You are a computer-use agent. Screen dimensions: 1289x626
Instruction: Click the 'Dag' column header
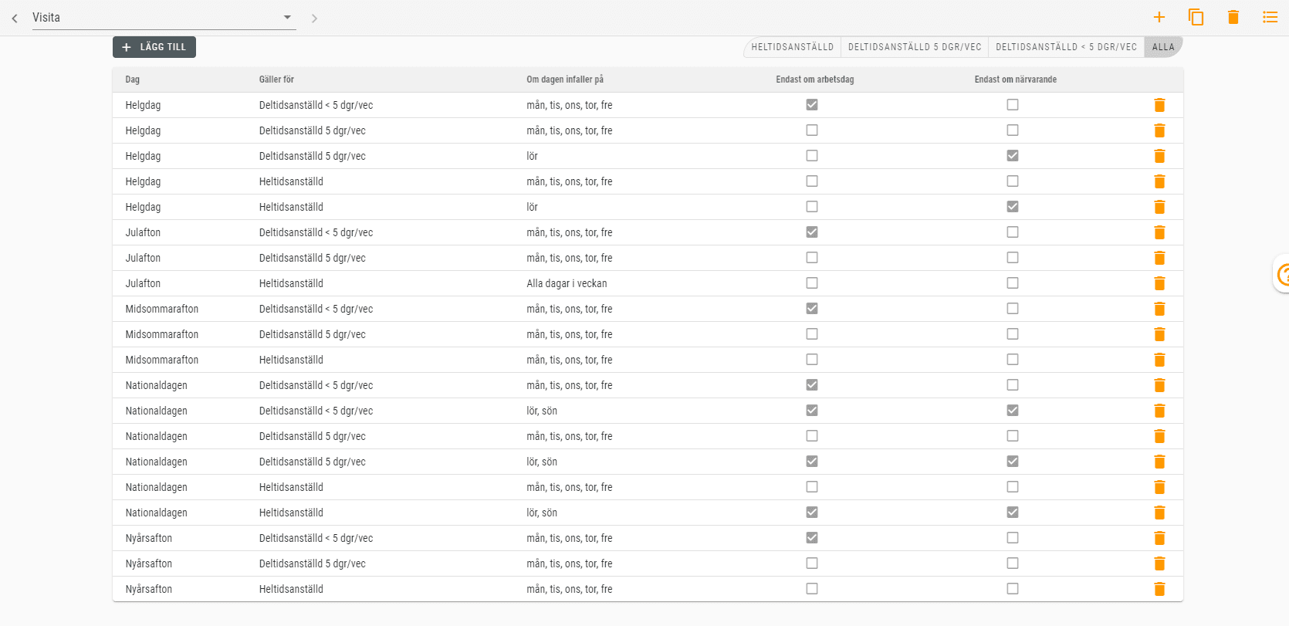coord(133,80)
